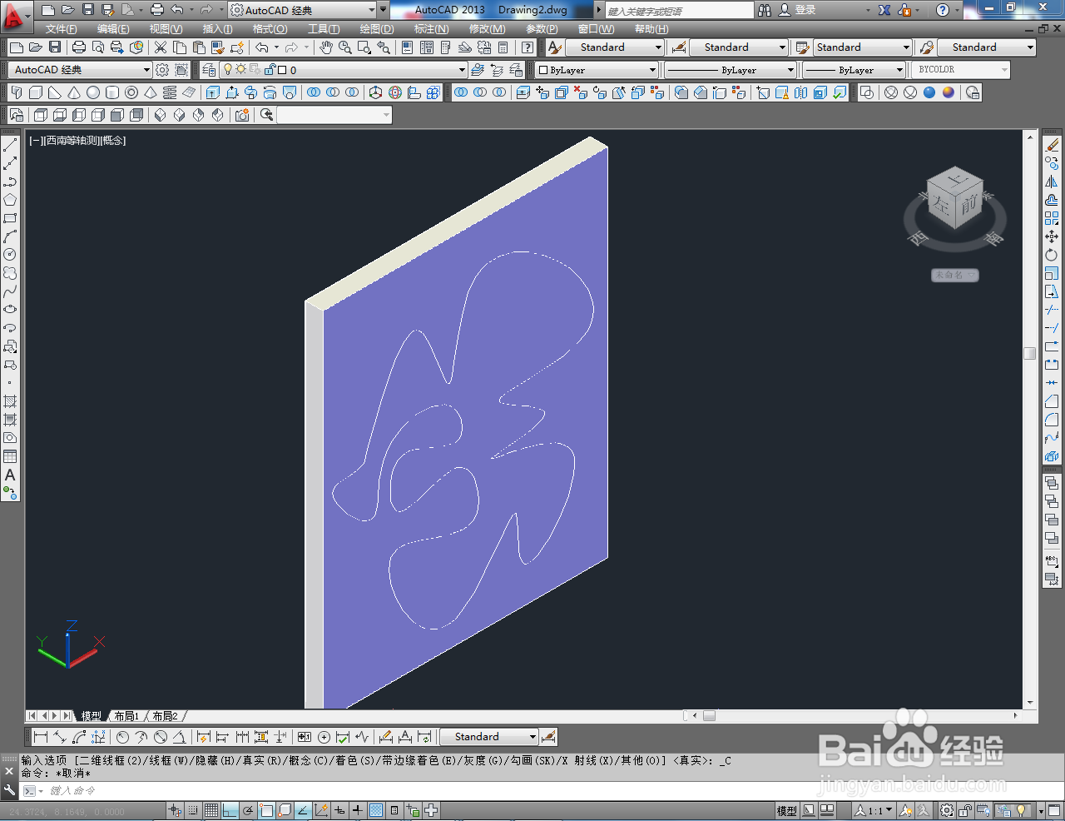Click the 前 face on the ViewCube

coord(969,204)
